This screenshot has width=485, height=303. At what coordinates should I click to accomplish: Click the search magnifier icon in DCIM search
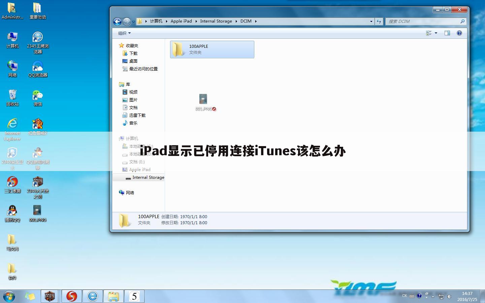point(462,21)
